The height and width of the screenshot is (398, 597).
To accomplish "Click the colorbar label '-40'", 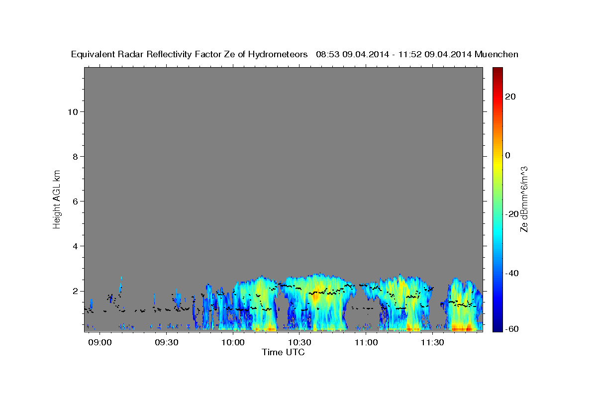I will pyautogui.click(x=511, y=273).
